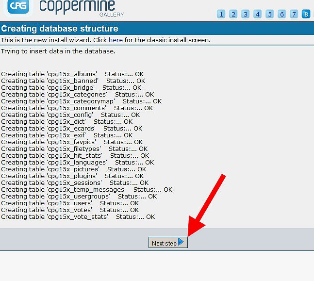Go to wizard step 7

pyautogui.click(x=294, y=14)
